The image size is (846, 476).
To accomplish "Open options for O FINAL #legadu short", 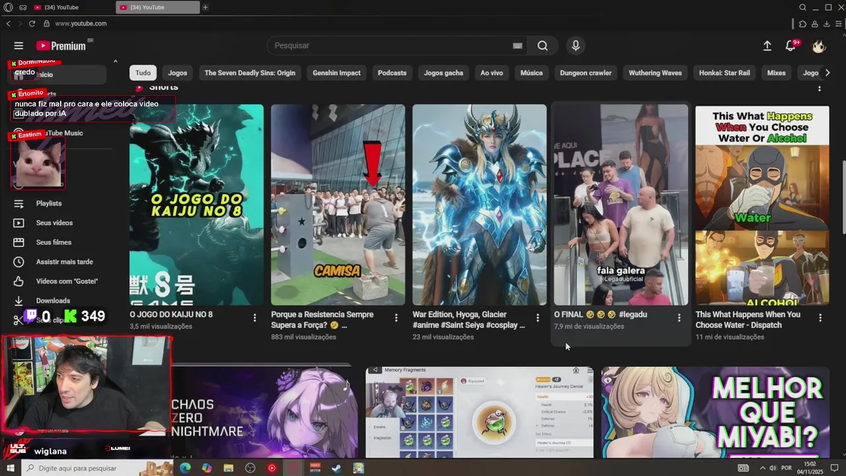I will point(679,318).
